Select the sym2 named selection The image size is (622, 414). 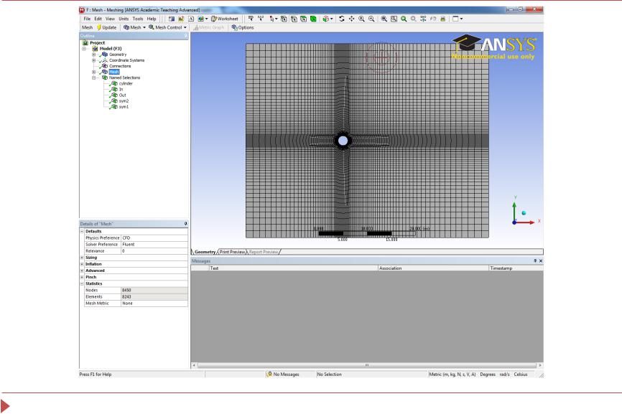click(124, 101)
